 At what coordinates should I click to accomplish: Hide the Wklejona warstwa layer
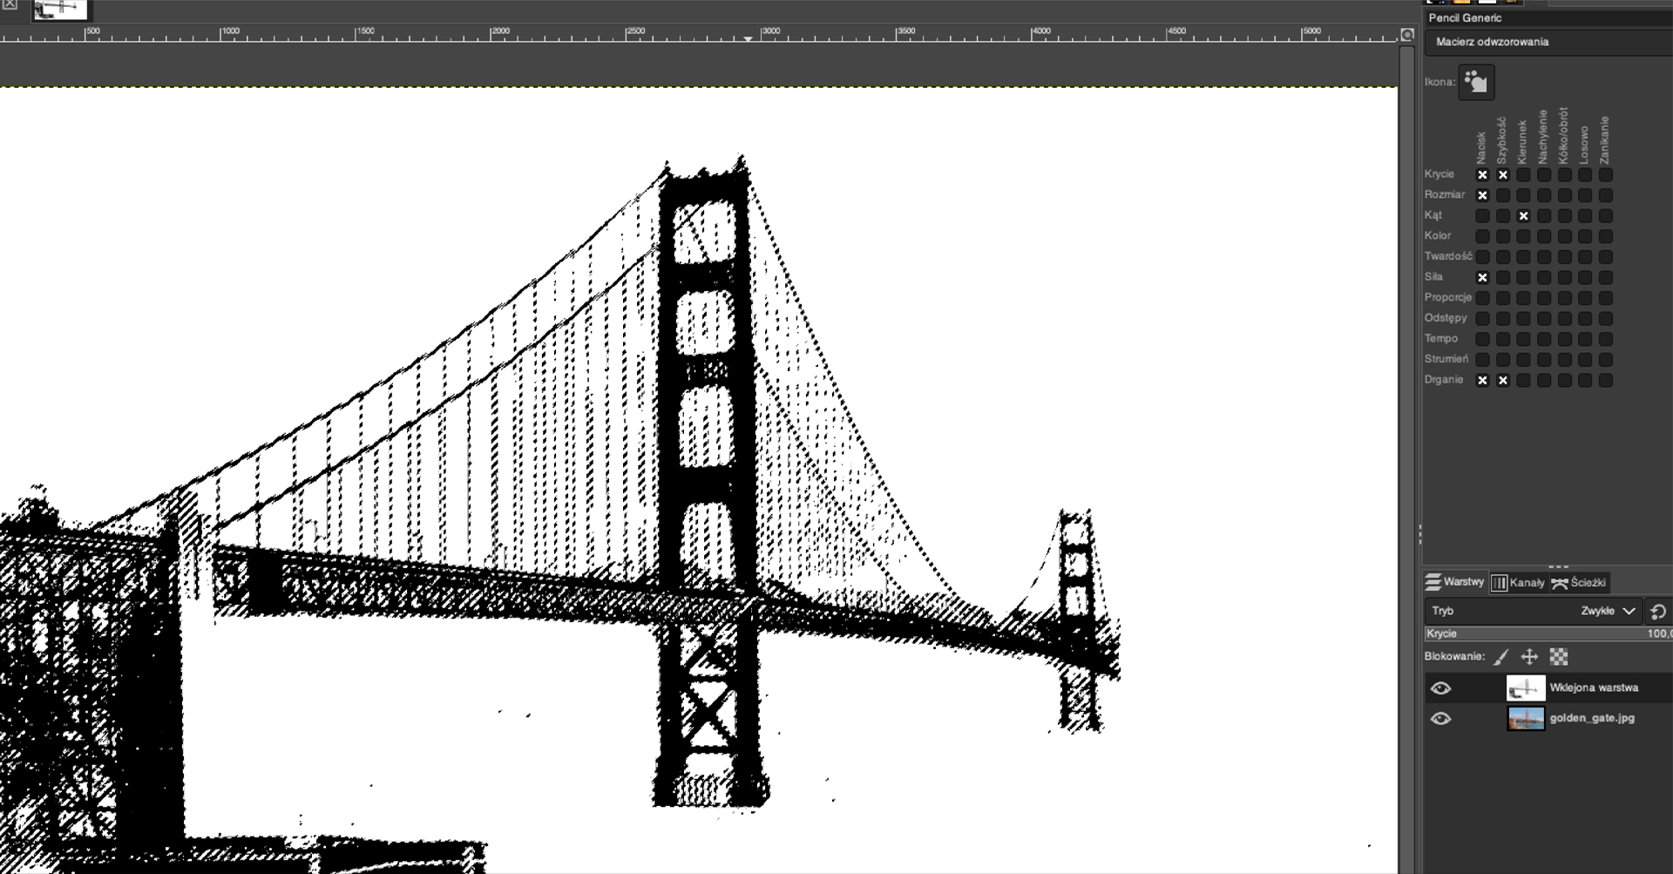pyautogui.click(x=1441, y=688)
